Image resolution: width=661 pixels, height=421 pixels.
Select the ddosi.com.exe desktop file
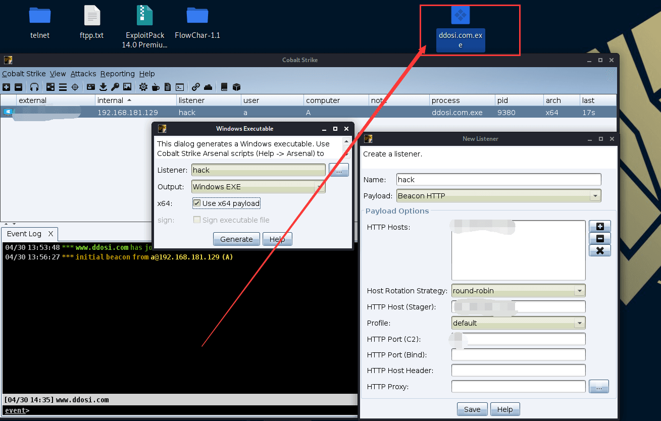click(461, 29)
